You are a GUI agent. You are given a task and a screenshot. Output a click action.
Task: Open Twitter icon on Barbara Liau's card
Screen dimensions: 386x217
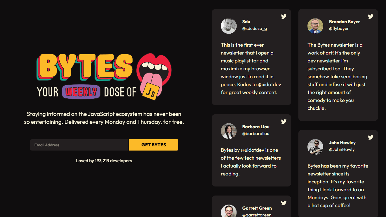tap(284, 121)
